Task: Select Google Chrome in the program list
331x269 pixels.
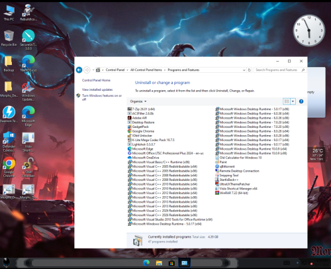Action: point(141,131)
